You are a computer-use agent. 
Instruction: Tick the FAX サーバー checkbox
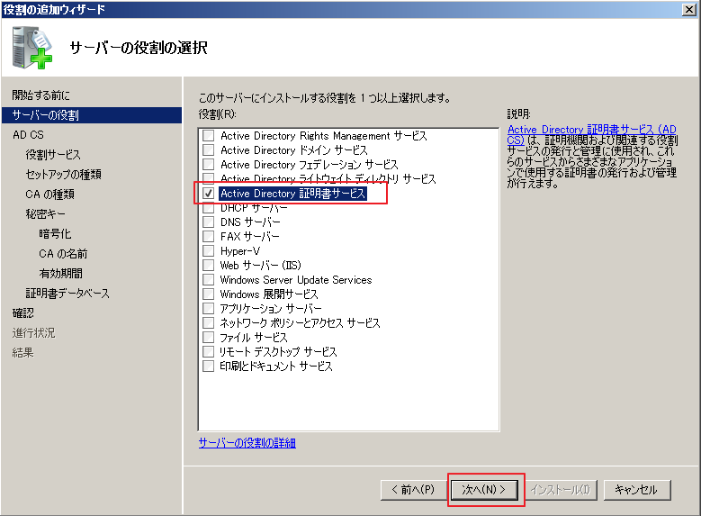click(209, 236)
